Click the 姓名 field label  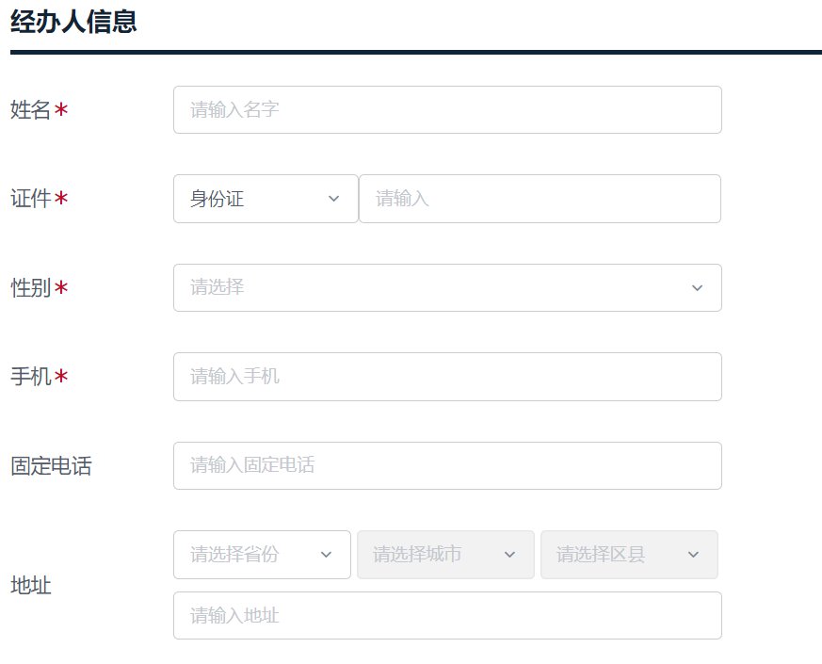tap(30, 110)
